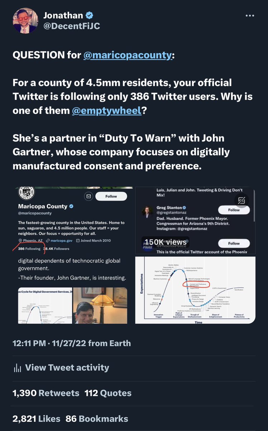Click the envelope message icon in Maricopa profile
This screenshot has width=268, height=431.
tap(88, 196)
